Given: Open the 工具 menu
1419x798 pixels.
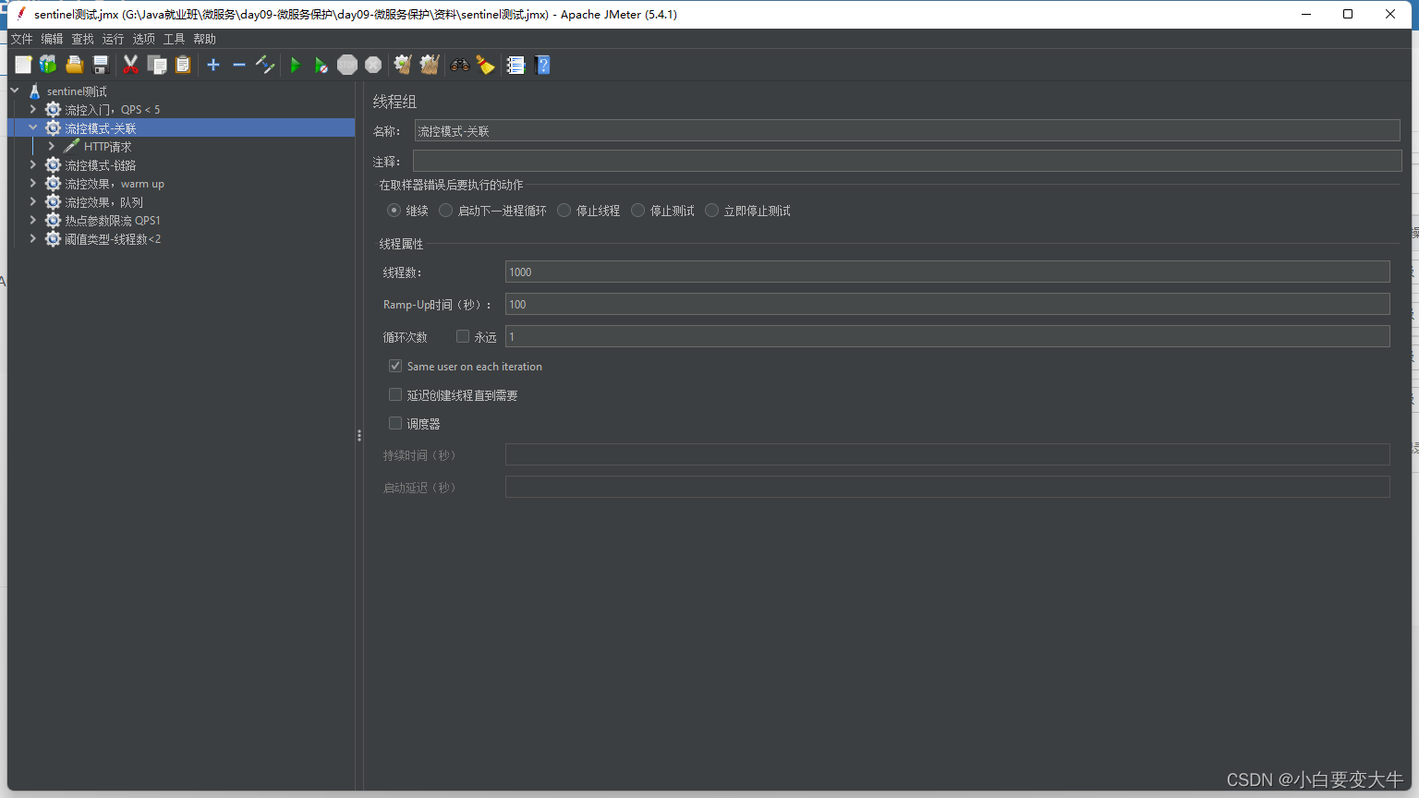Looking at the screenshot, I should pyautogui.click(x=174, y=39).
